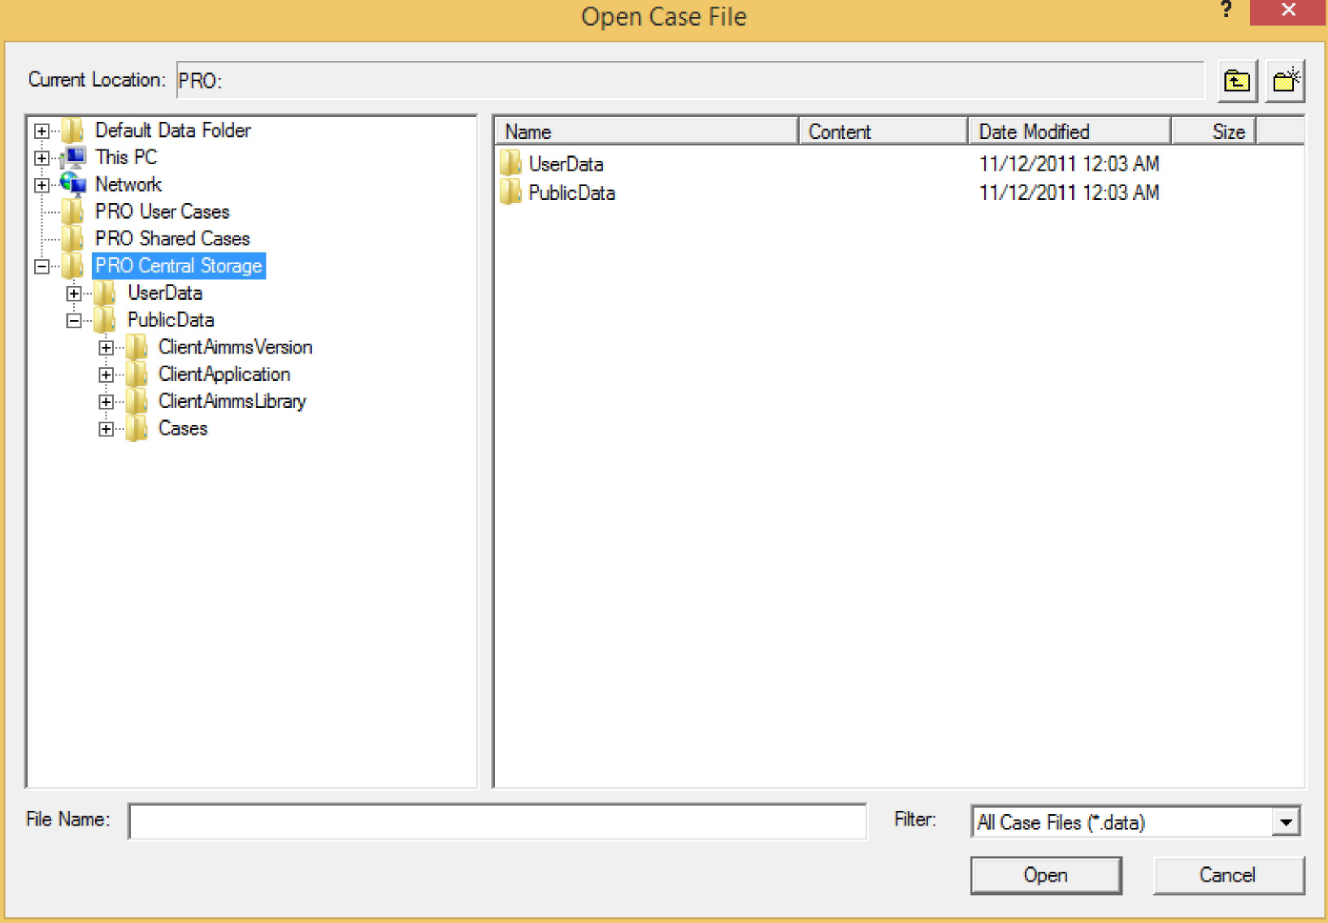This screenshot has height=923, width=1328.
Task: Select This PC in tree
Action: 126,158
